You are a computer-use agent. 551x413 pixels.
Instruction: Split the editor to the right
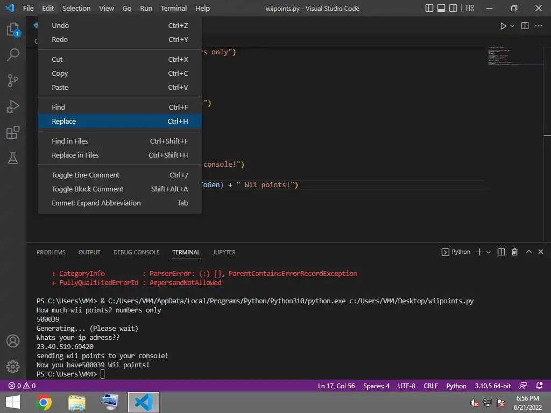click(x=525, y=26)
